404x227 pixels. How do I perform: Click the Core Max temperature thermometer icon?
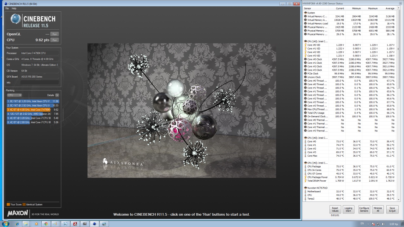pos(306,156)
